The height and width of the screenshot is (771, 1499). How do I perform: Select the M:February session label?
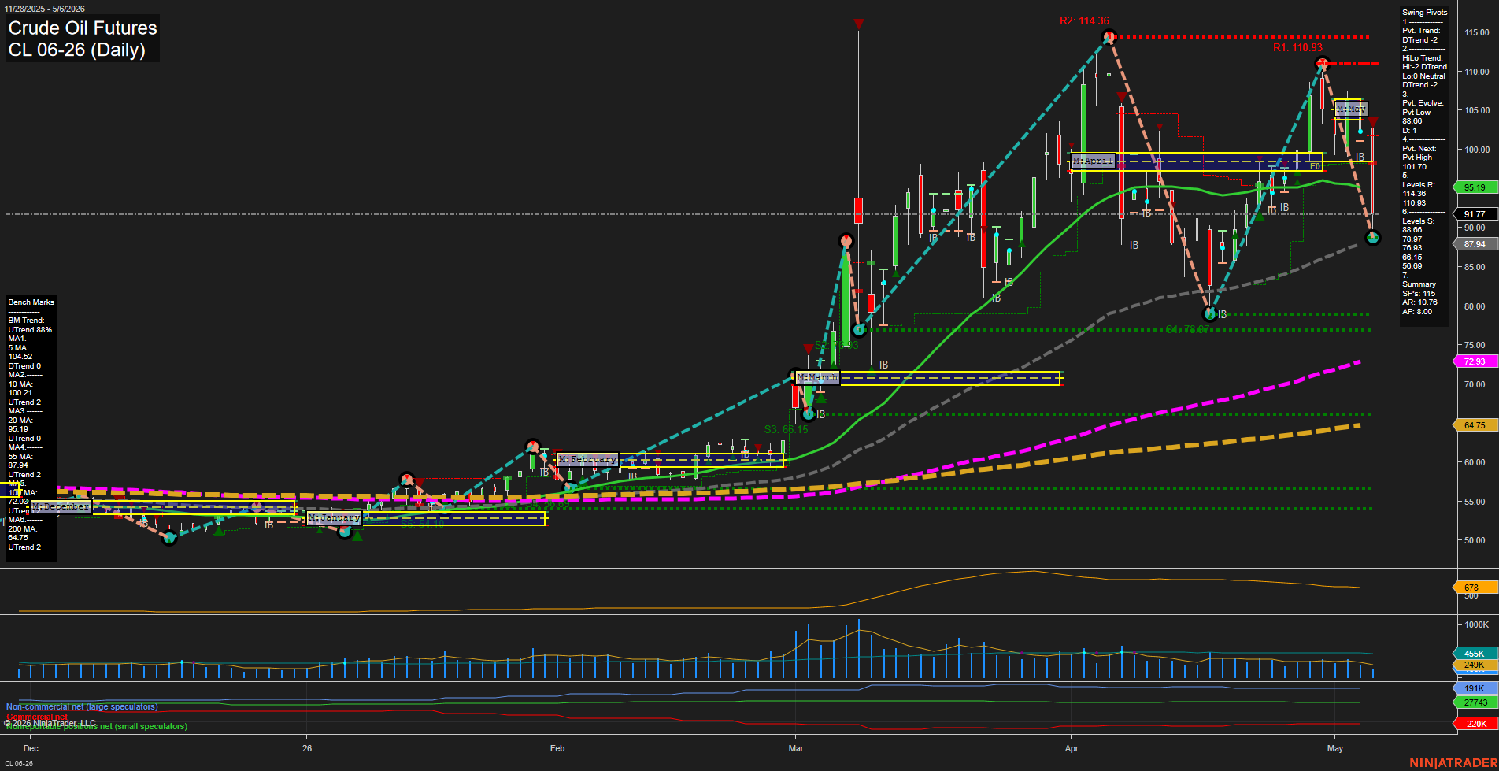[587, 459]
